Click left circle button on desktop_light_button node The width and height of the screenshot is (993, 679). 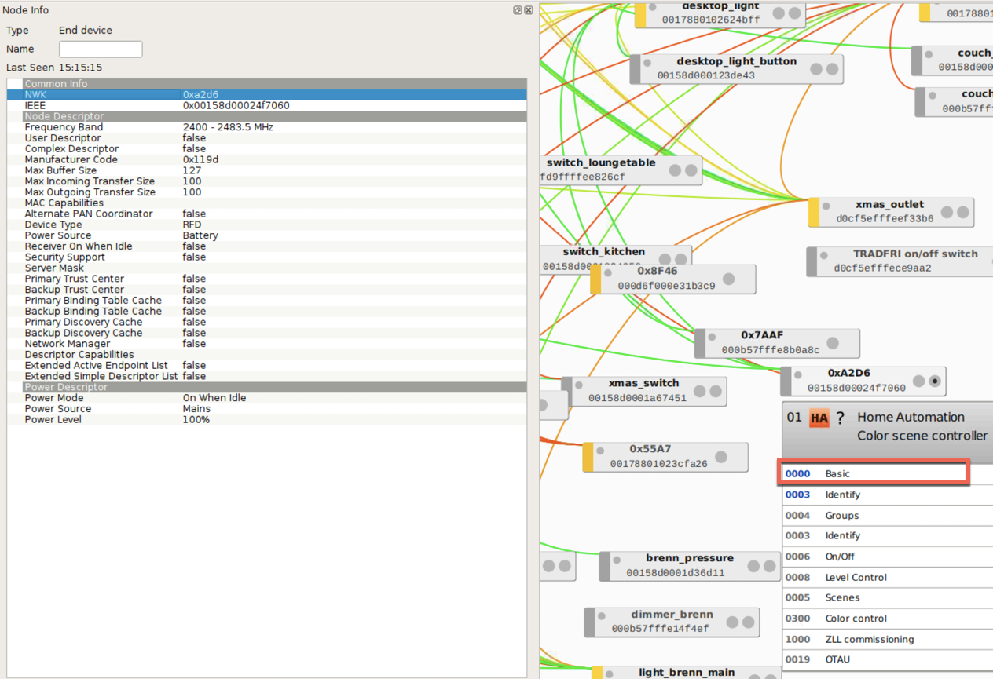tap(816, 68)
